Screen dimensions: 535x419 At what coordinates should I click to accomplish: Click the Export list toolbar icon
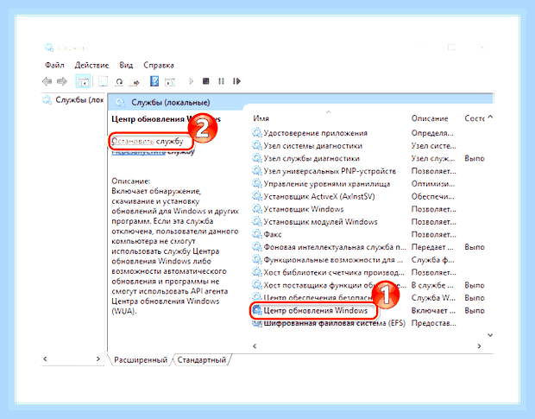pos(135,81)
